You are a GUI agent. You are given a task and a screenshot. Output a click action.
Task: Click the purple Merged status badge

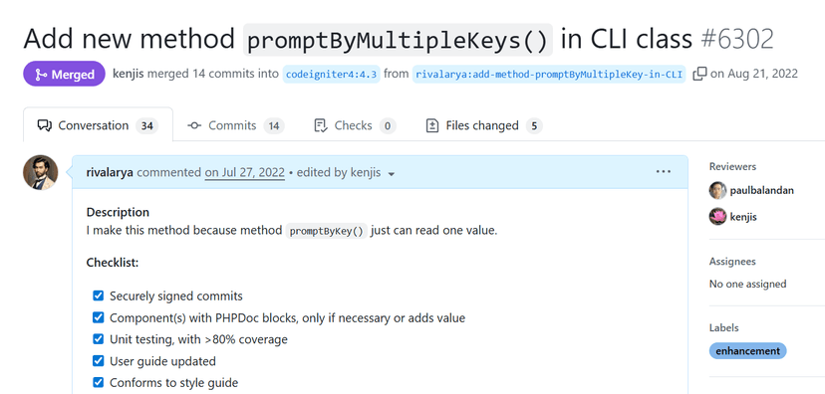point(64,74)
